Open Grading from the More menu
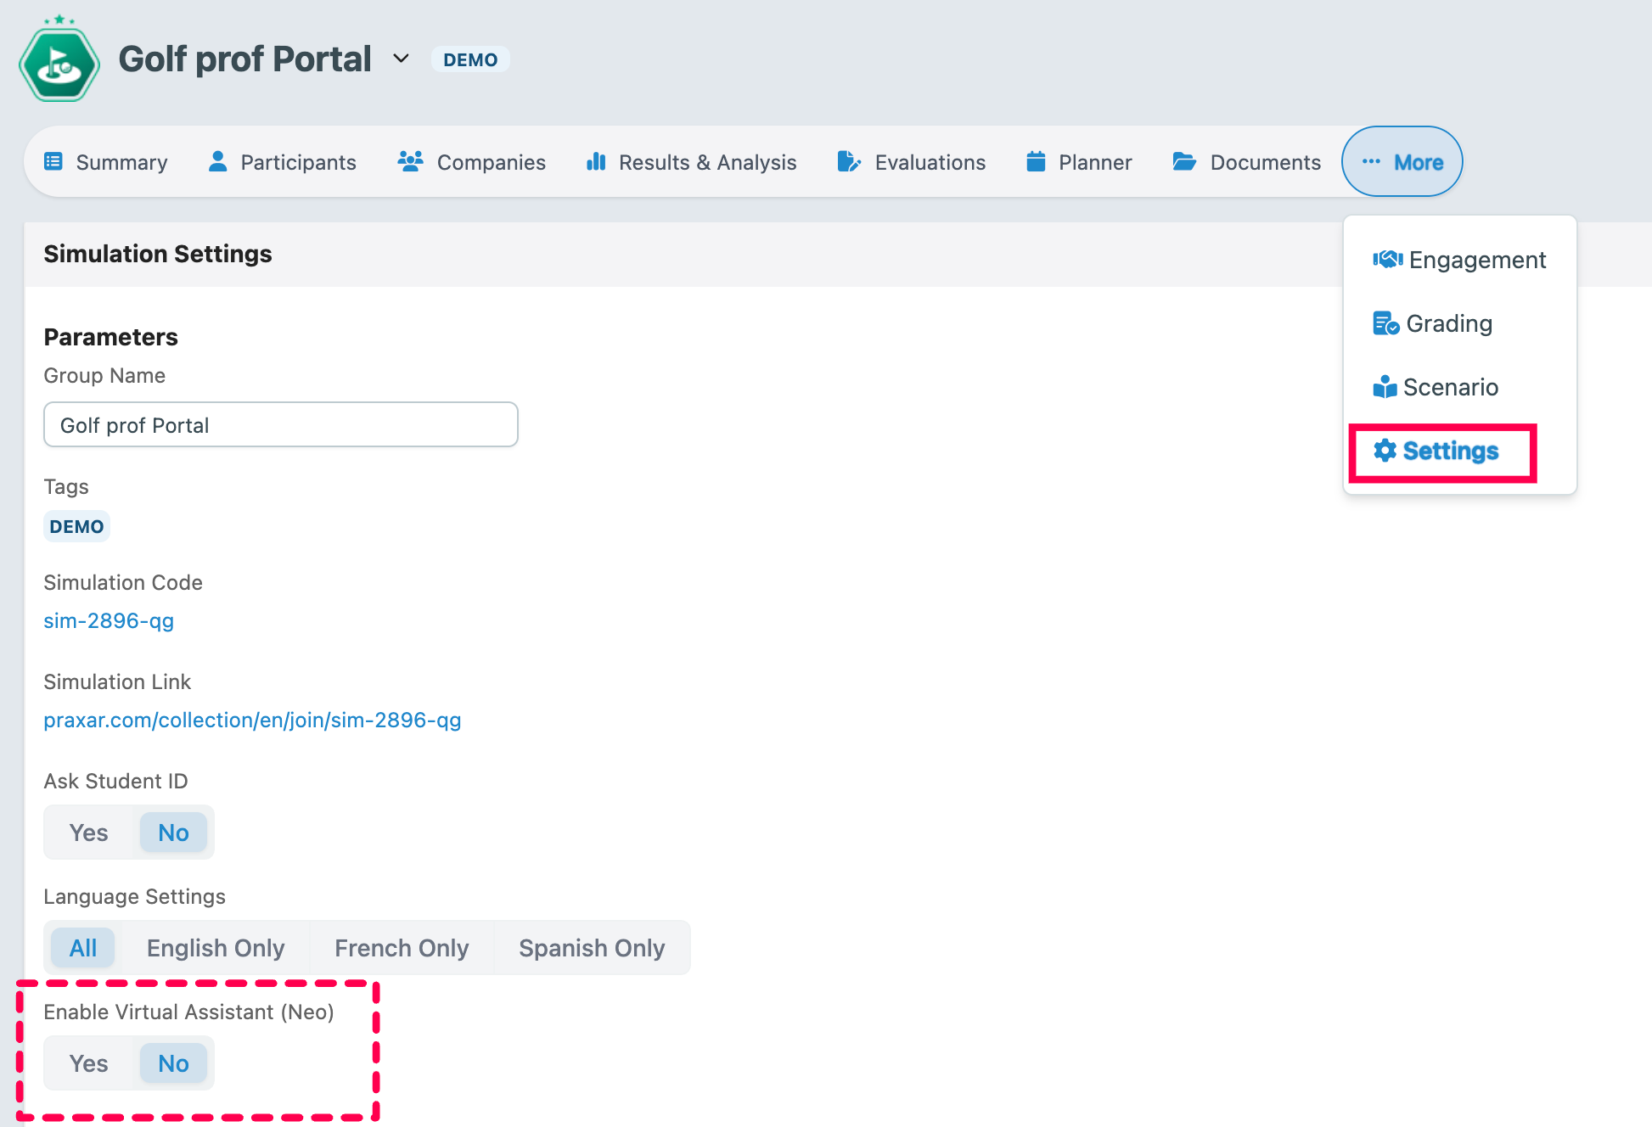This screenshot has width=1652, height=1127. click(x=1448, y=323)
